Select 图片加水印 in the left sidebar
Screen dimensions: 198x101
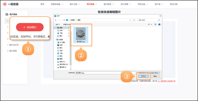pyautogui.click(x=14, y=45)
